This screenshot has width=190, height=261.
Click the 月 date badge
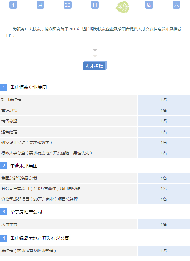41,5
